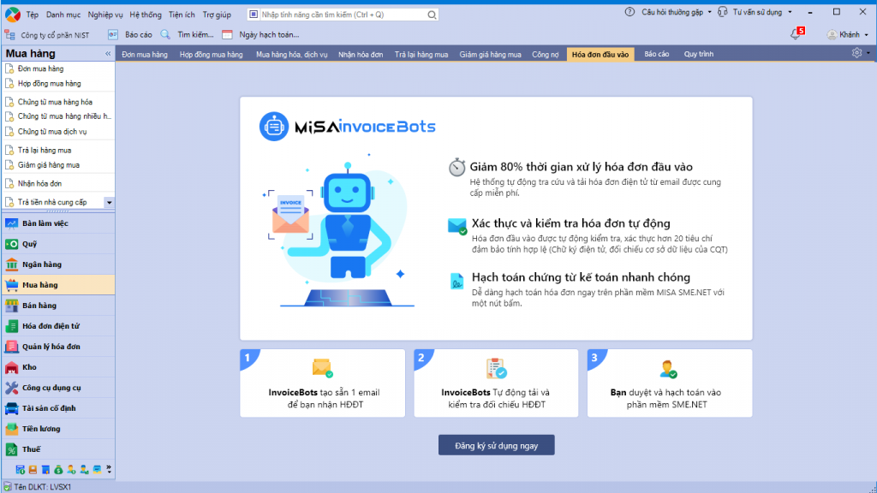Click the yellow inbox tray shortcut icon
The image size is (877, 493).
(x=98, y=470)
